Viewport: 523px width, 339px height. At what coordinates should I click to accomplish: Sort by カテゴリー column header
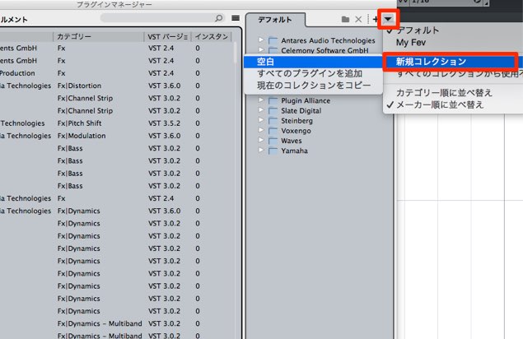(98, 36)
